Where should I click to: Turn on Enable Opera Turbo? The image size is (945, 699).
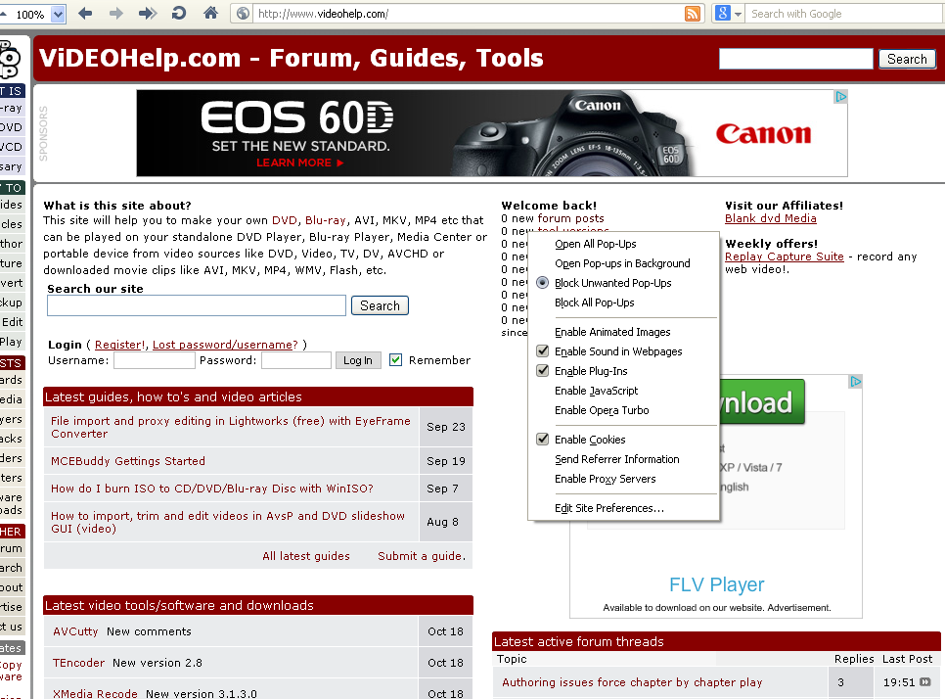[x=602, y=410]
